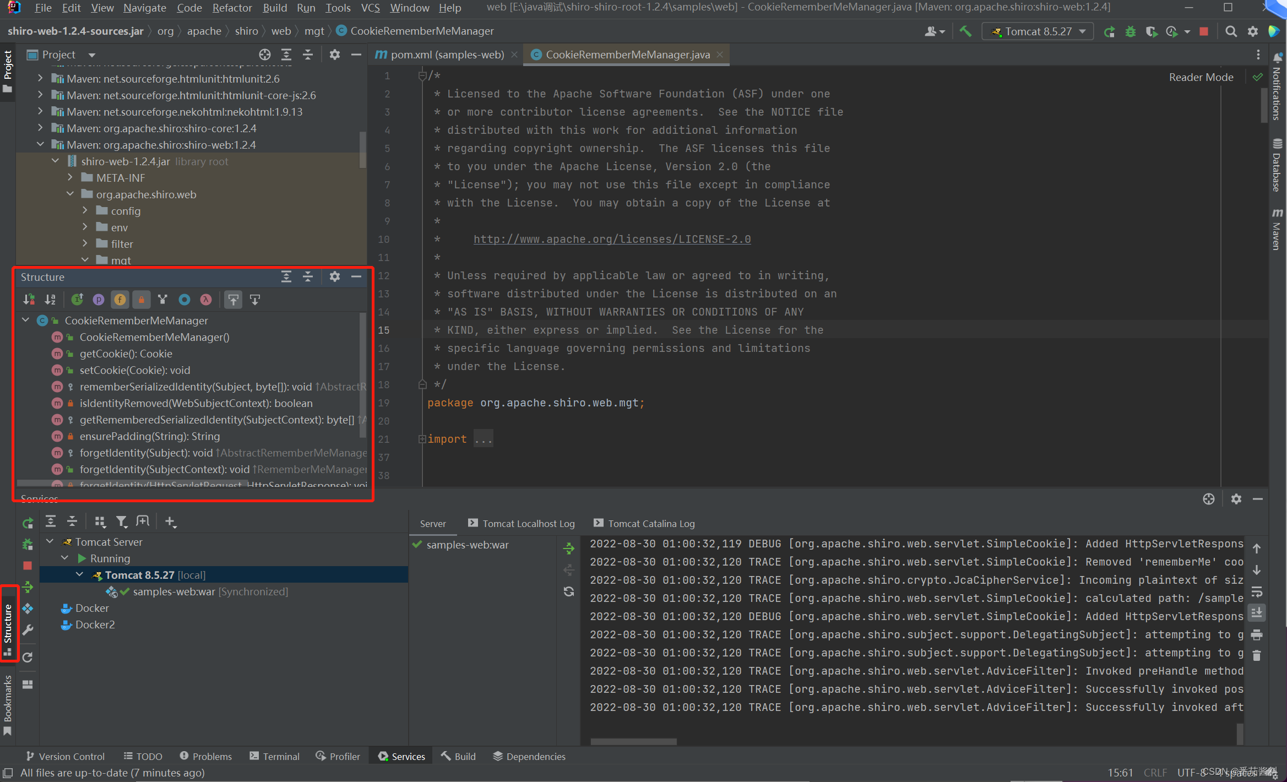This screenshot has width=1287, height=782.
Task: Toggle soft-wrap in server log
Action: pyautogui.click(x=1257, y=591)
